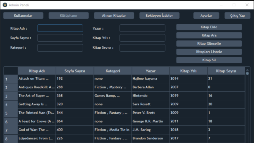Image resolution: width=254 pixels, height=143 pixels.
Task: Click the Admin Paneli app icon
Action: tap(5, 5)
